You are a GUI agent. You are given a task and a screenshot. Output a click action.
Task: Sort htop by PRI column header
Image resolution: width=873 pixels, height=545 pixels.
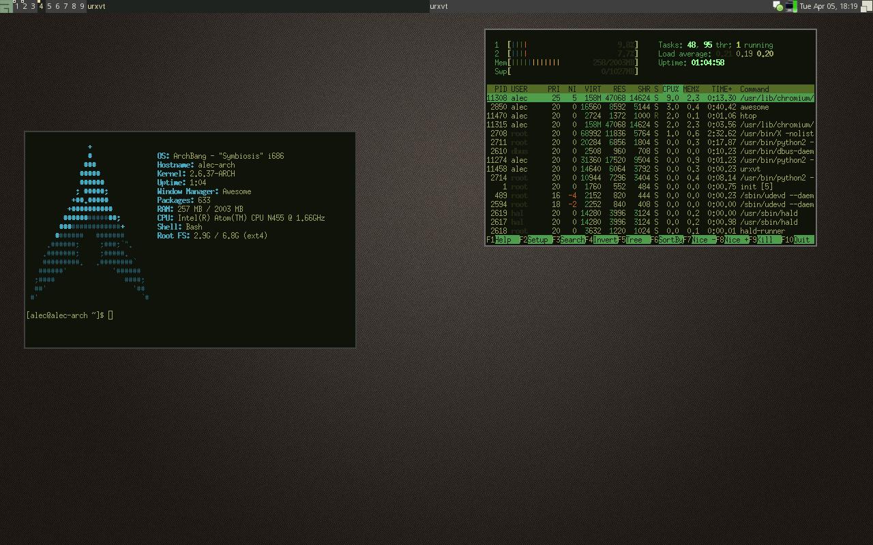coord(554,89)
